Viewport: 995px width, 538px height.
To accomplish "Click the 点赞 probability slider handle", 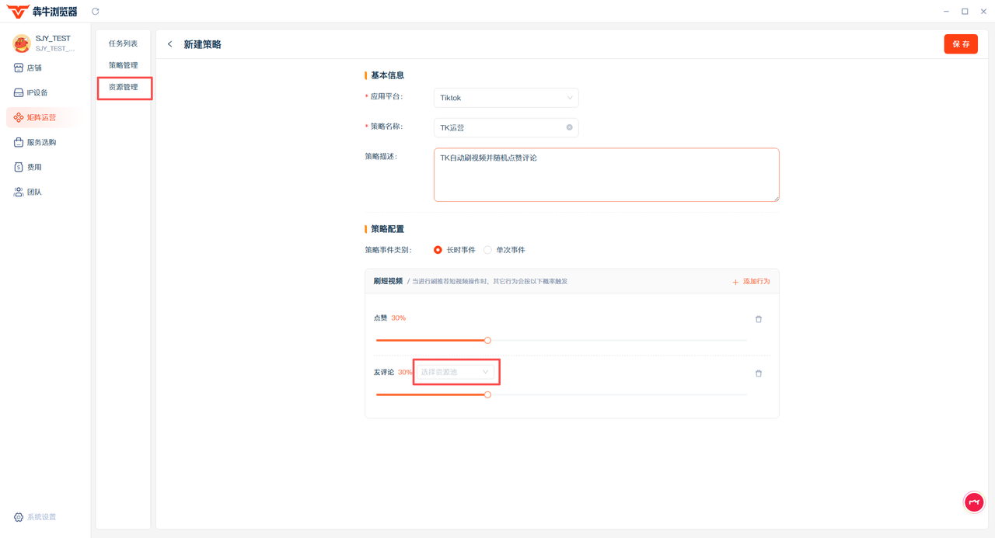I will click(x=487, y=340).
